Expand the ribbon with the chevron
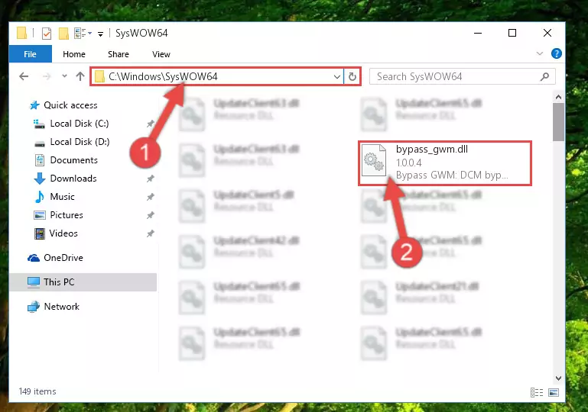Image resolution: width=588 pixels, height=412 pixels. coord(540,53)
